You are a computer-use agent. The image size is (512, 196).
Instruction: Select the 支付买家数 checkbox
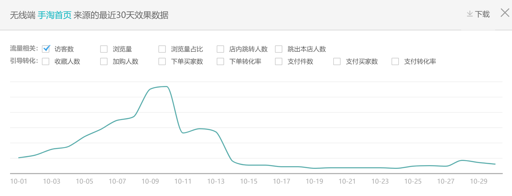coord(337,61)
